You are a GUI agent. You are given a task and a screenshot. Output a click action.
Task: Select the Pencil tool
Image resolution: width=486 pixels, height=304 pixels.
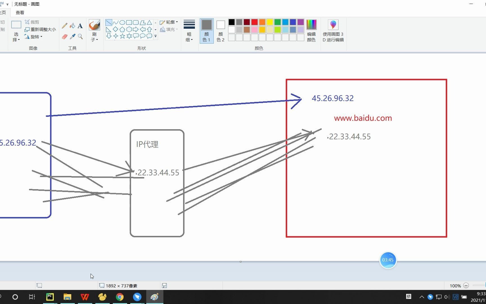[x=64, y=26]
